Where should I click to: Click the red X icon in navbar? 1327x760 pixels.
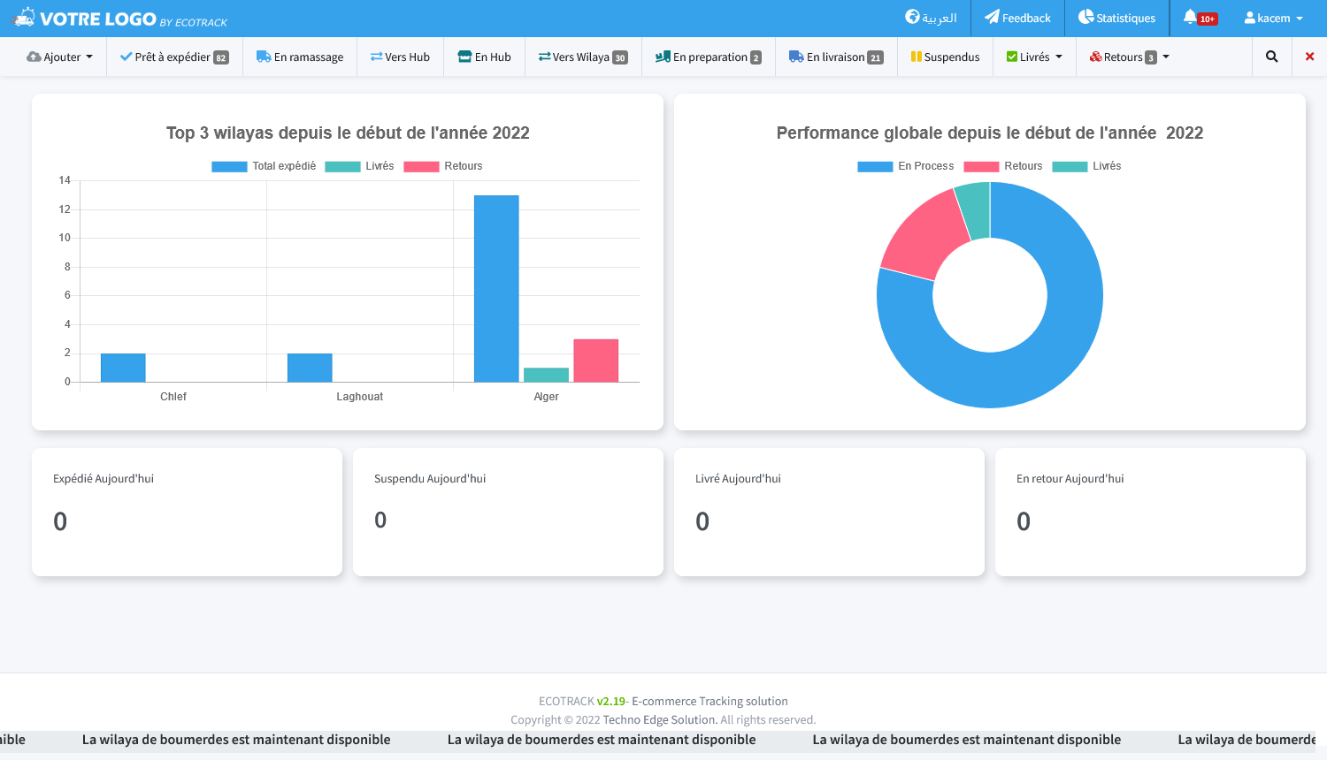click(1309, 57)
